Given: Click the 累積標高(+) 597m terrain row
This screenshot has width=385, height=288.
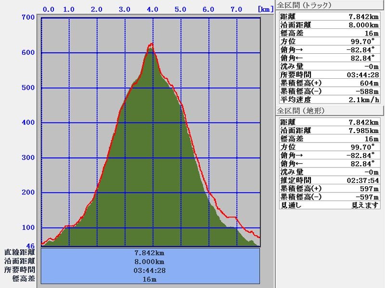Looking at the screenshot, I should tap(329, 189).
